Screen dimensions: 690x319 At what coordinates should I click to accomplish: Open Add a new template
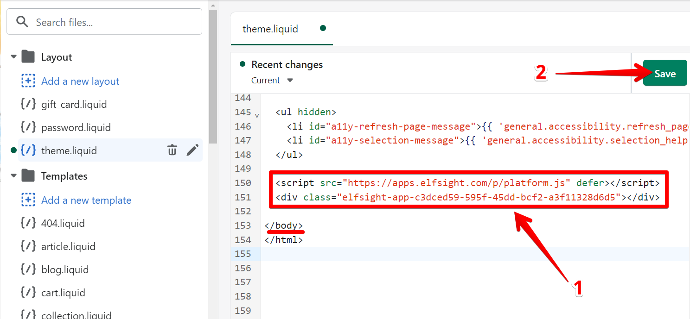(86, 200)
